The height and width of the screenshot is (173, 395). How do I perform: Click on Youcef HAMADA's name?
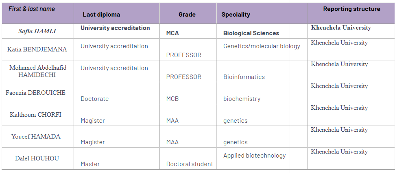point(36,137)
